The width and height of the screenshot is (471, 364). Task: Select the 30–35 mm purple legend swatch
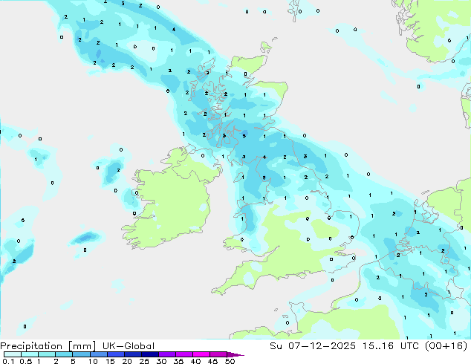167,354
